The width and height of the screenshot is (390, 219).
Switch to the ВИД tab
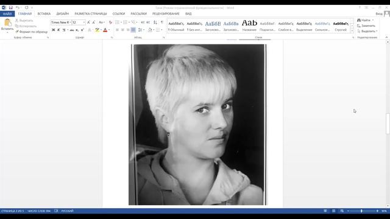(188, 13)
